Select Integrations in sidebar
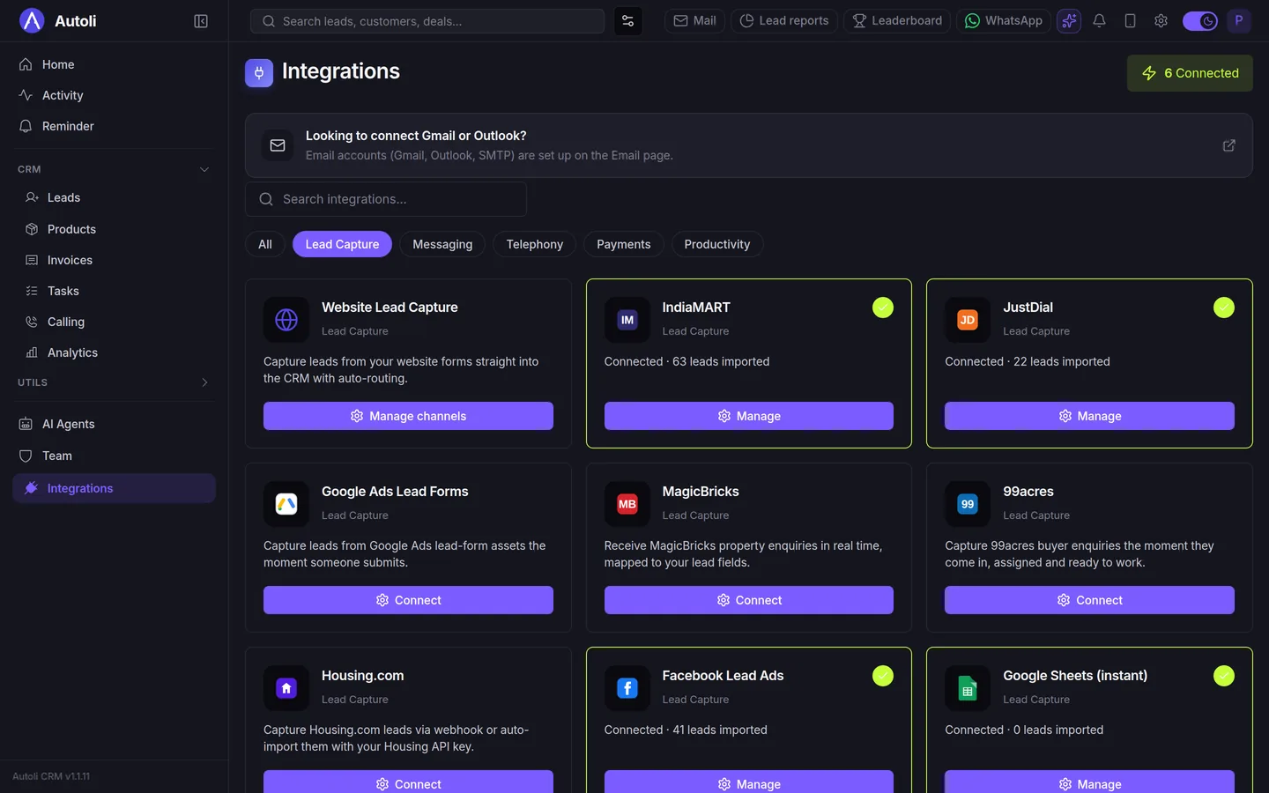Image resolution: width=1269 pixels, height=793 pixels. 114,488
